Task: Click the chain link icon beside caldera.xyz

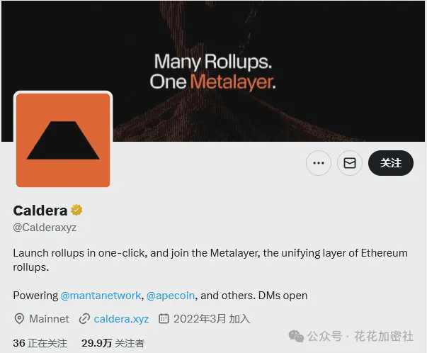Action: coord(84,319)
